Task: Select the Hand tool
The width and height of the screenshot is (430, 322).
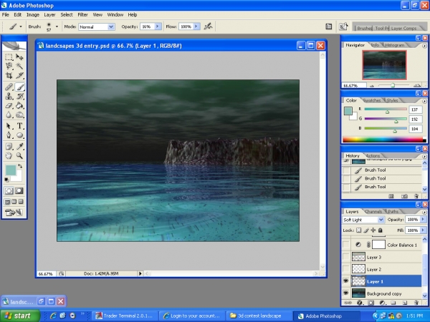Action: pyautogui.click(x=9, y=156)
